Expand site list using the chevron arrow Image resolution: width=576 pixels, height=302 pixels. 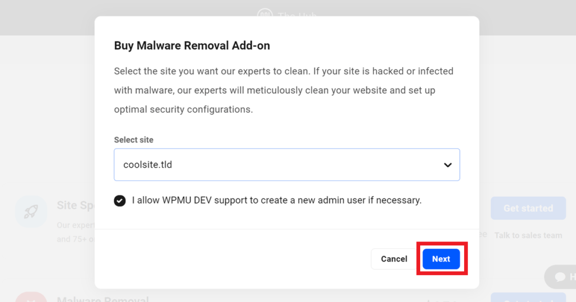447,165
